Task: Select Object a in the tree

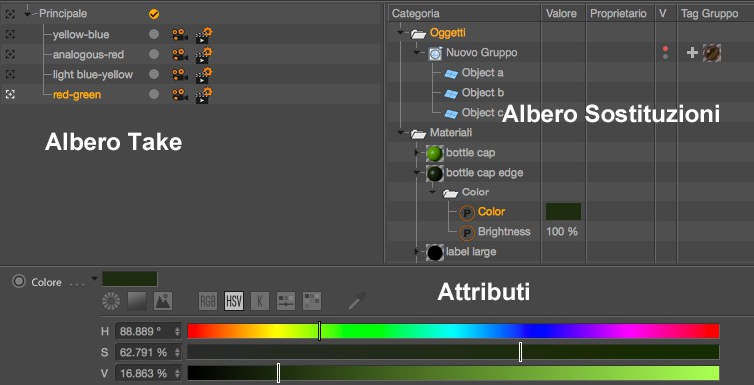Action: [482, 73]
